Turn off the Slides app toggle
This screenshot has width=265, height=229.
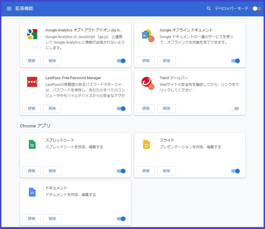236,171
